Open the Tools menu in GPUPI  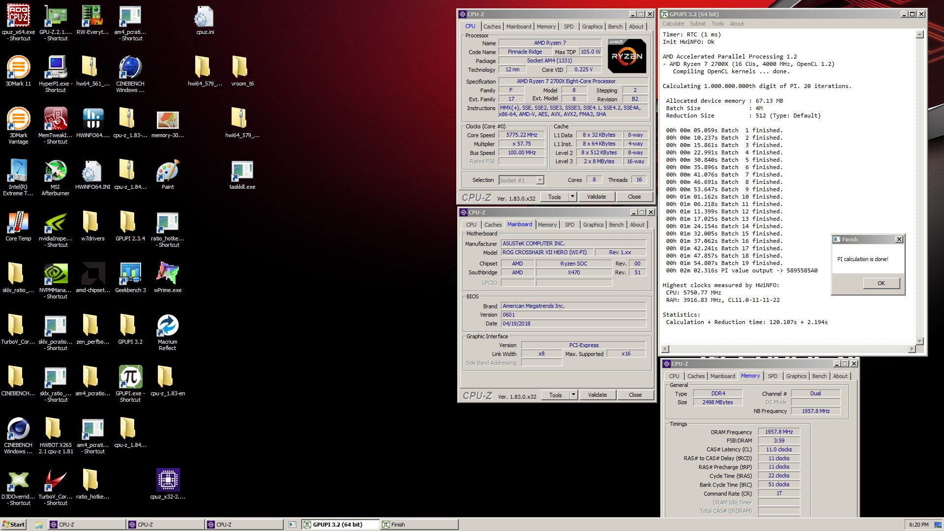717,24
